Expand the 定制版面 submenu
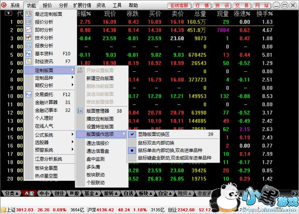 point(50,70)
